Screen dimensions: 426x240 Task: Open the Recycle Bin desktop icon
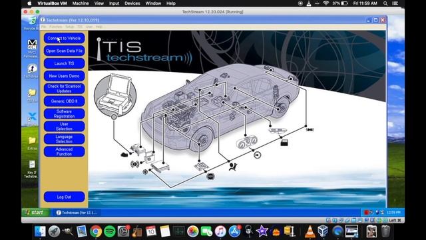(x=31, y=23)
